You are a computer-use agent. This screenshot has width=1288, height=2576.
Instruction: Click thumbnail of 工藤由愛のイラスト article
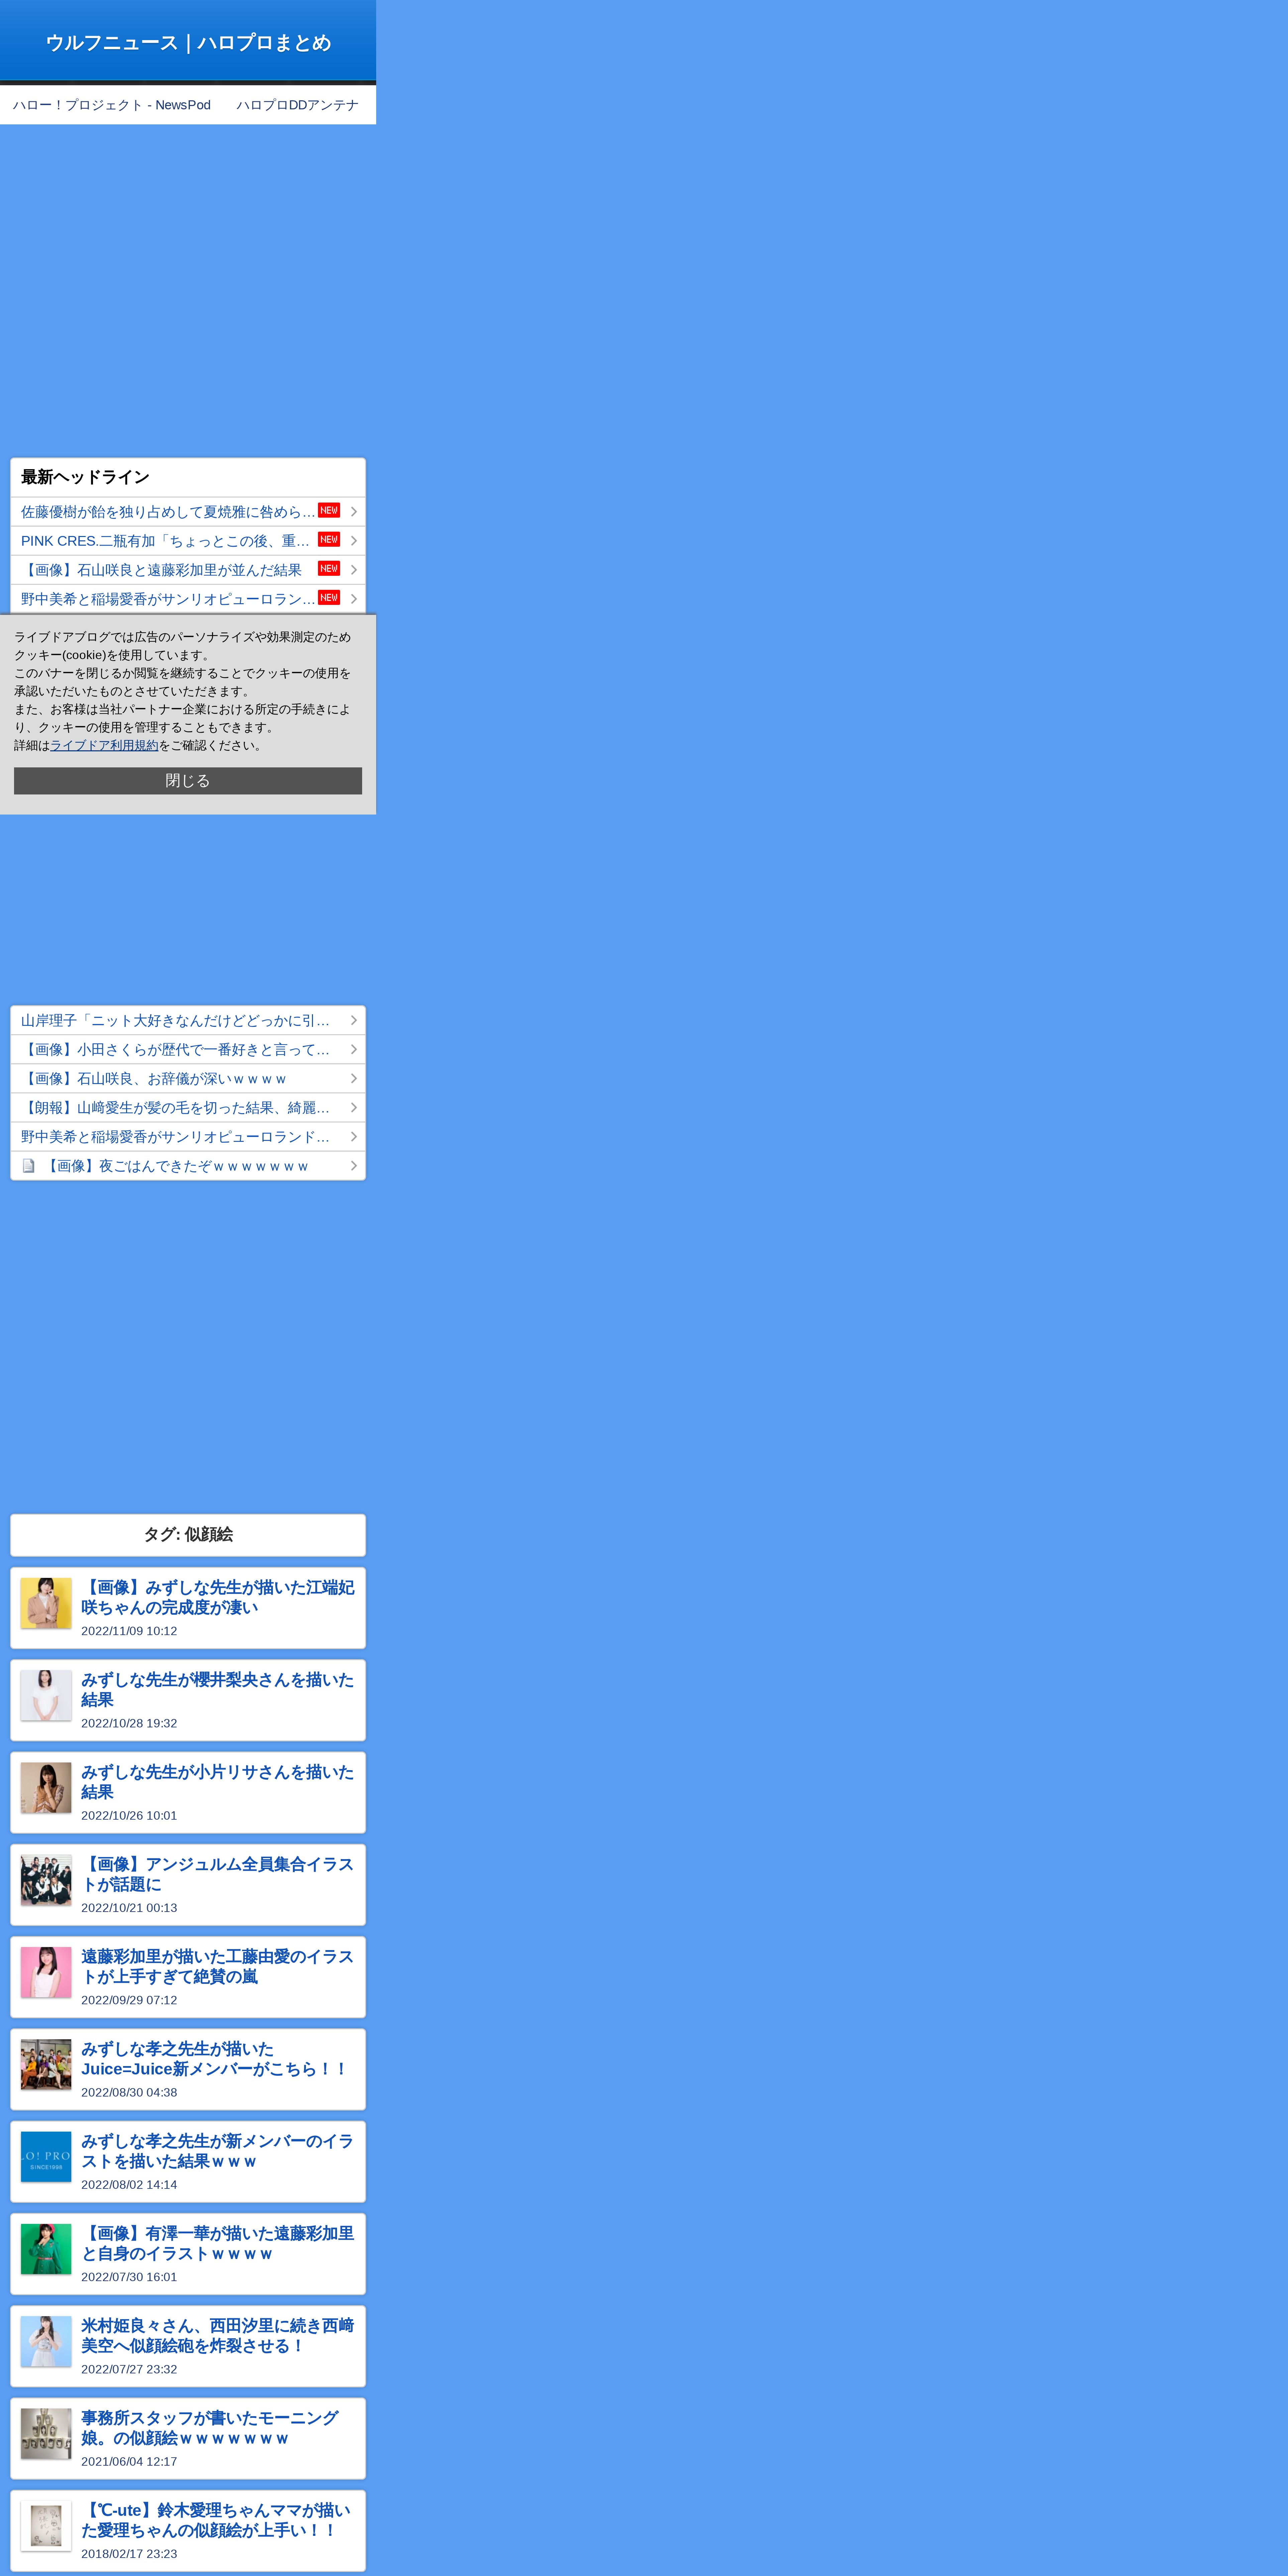pyautogui.click(x=46, y=1972)
